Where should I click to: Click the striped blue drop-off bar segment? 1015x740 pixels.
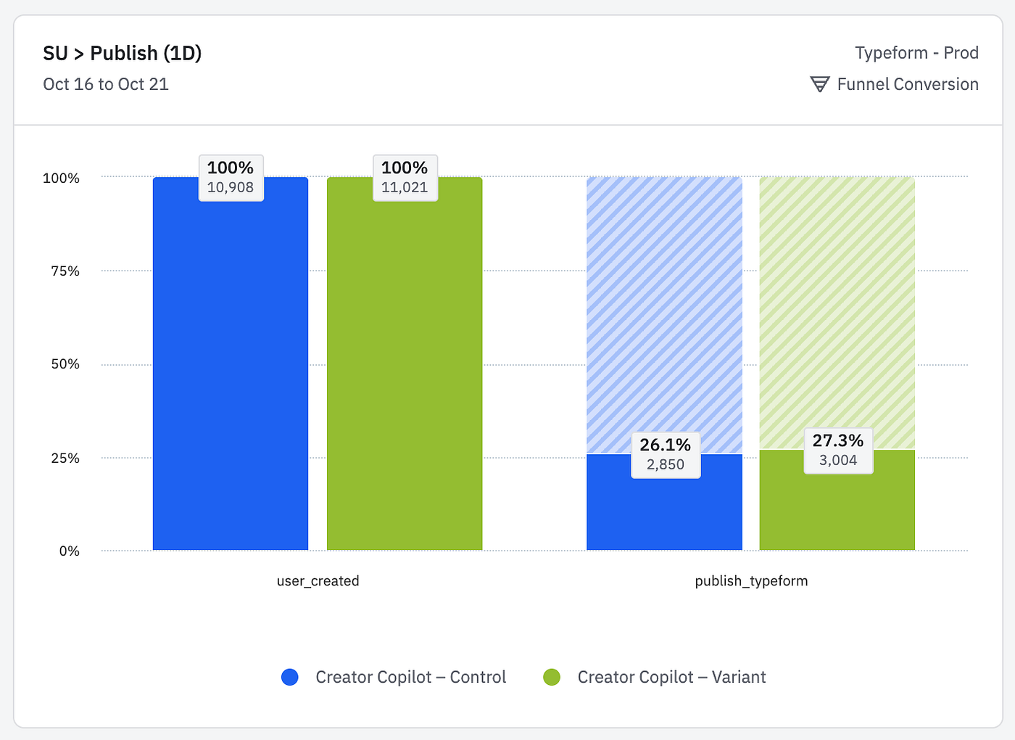pyautogui.click(x=664, y=315)
